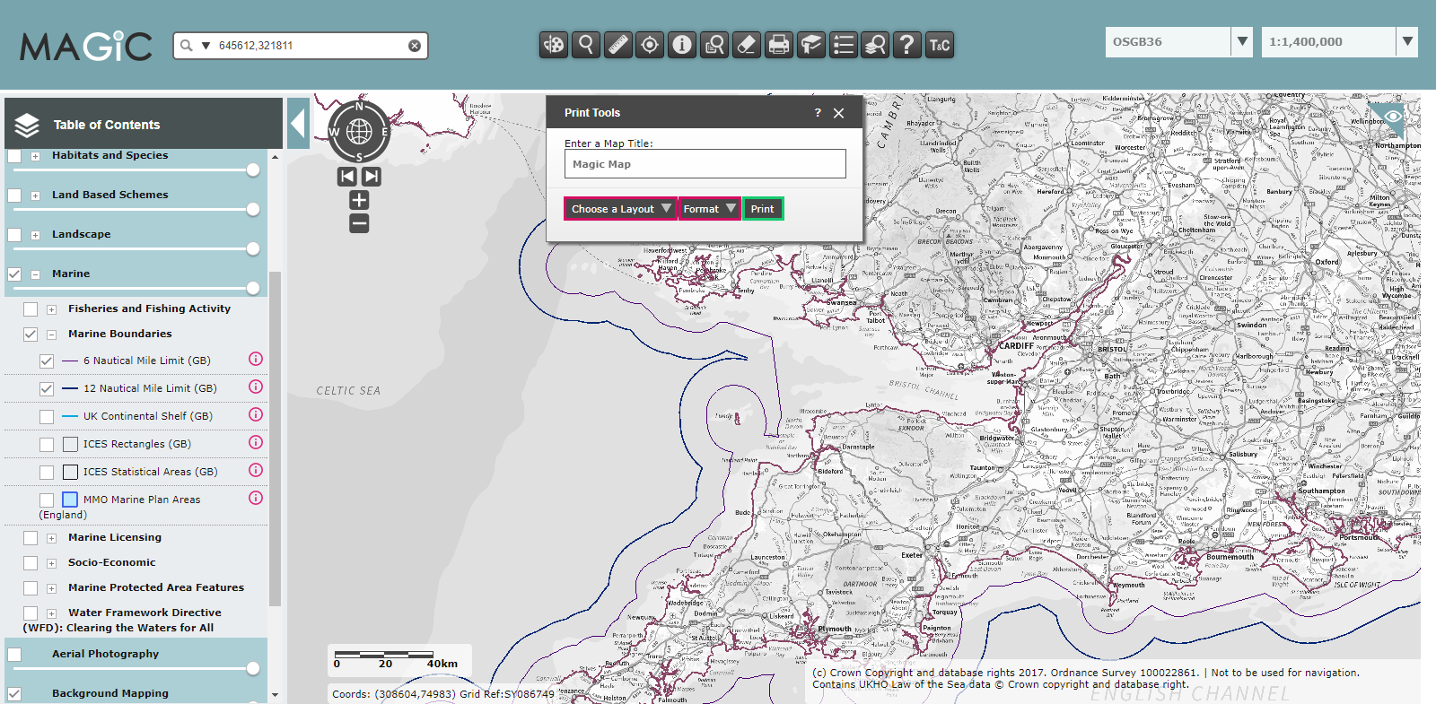Click the eraser clear tool

[x=747, y=45]
